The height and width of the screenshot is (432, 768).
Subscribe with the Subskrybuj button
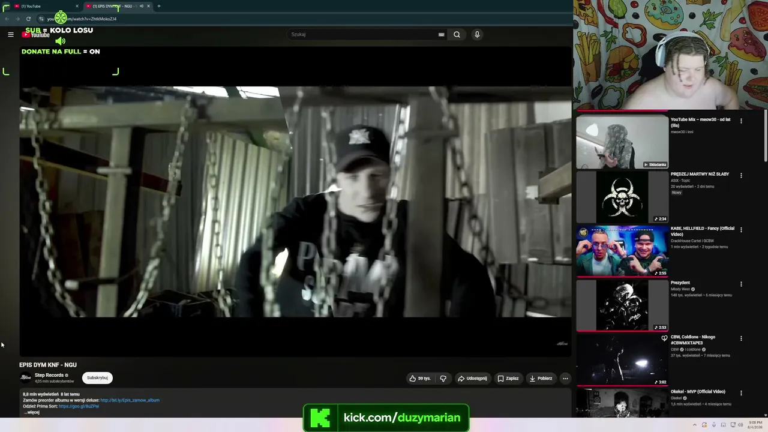click(97, 378)
